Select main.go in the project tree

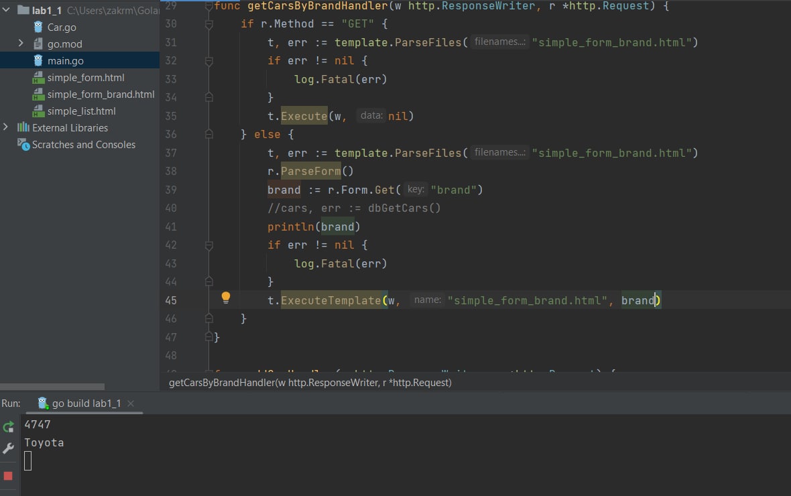pos(66,60)
